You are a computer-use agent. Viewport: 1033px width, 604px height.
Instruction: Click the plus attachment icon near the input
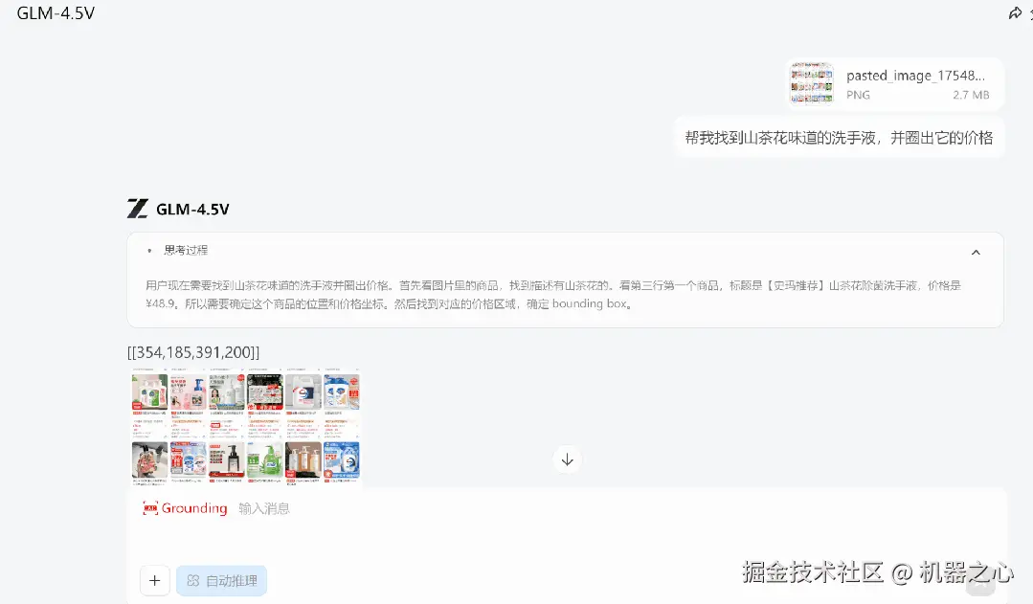(154, 580)
